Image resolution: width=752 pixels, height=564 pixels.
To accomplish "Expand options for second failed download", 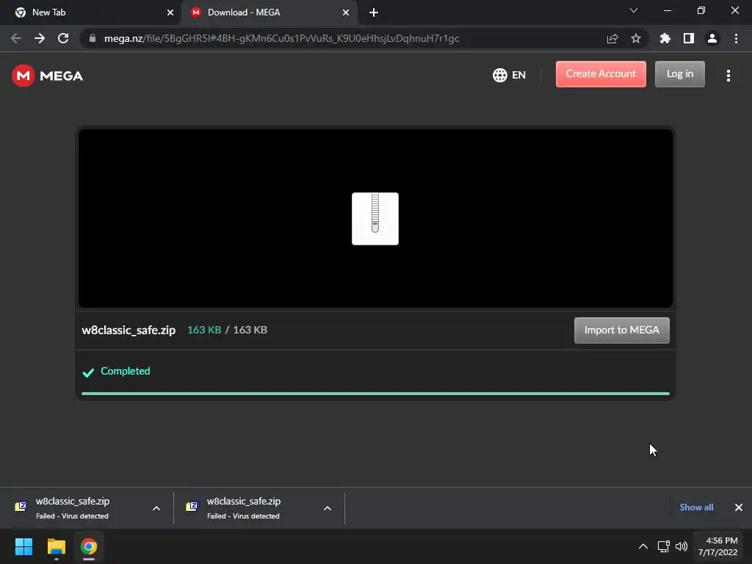I will (x=328, y=508).
